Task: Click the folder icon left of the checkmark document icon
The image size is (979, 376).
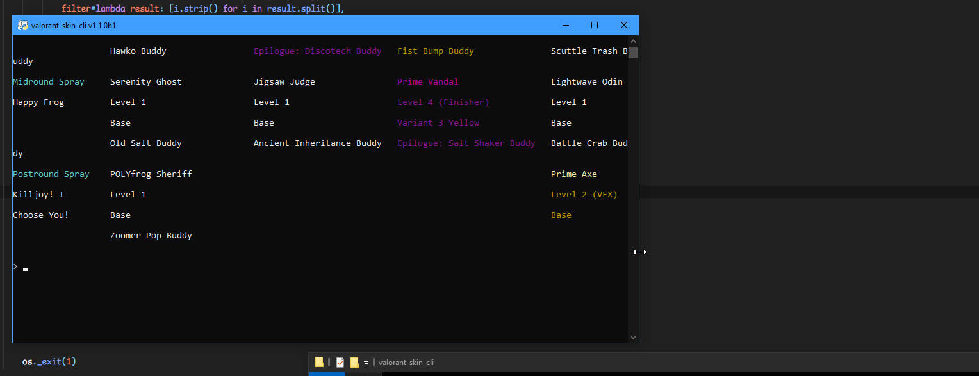Action: (319, 363)
